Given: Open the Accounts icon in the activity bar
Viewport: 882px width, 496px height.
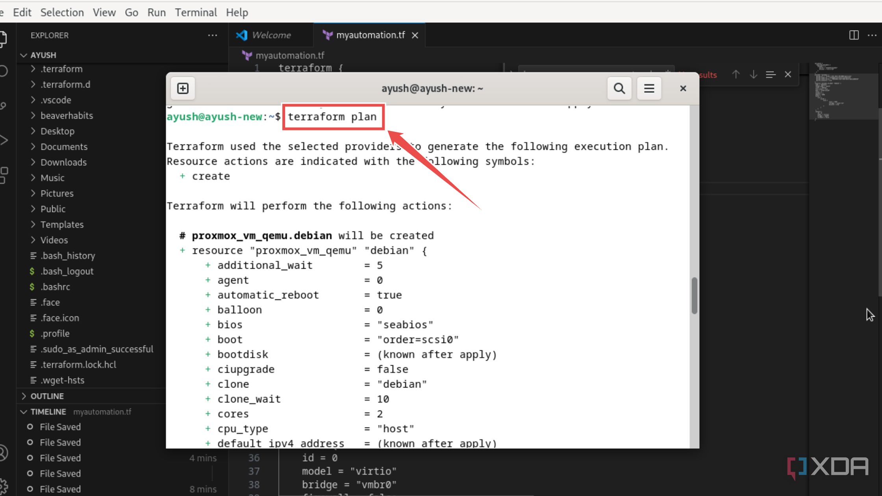Looking at the screenshot, I should tap(5, 452).
